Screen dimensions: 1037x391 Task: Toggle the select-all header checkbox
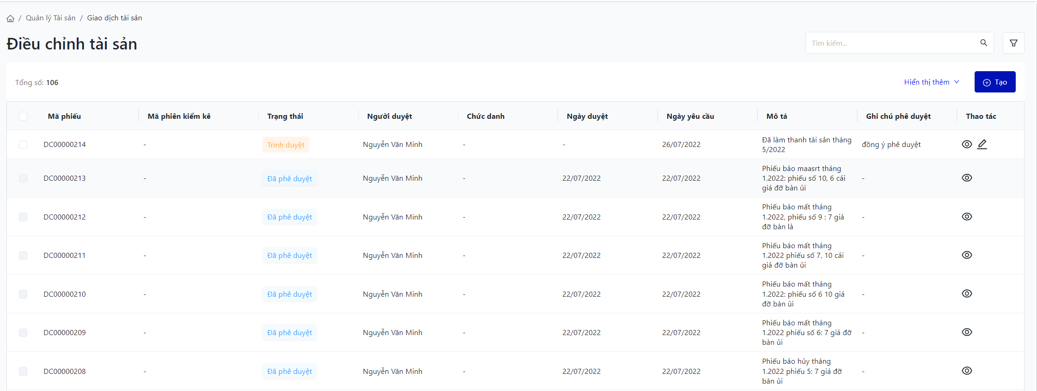pos(23,116)
